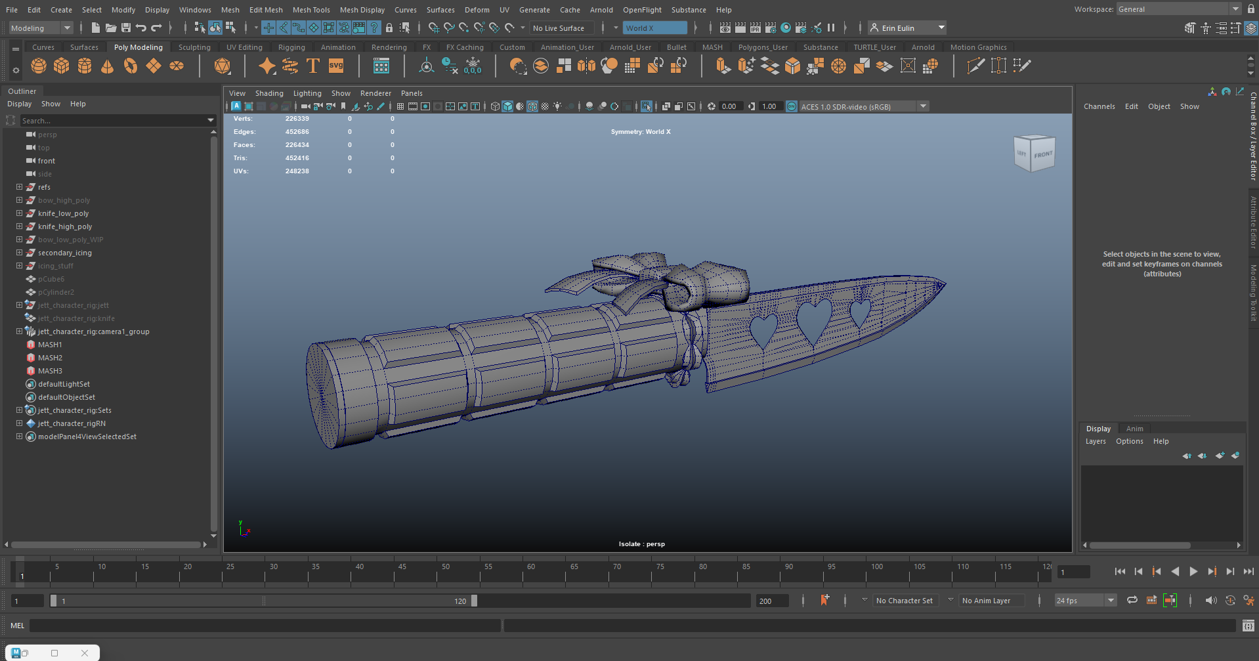1259x661 pixels.
Task: Expand the knife_low_poly outliner node
Action: (19, 213)
